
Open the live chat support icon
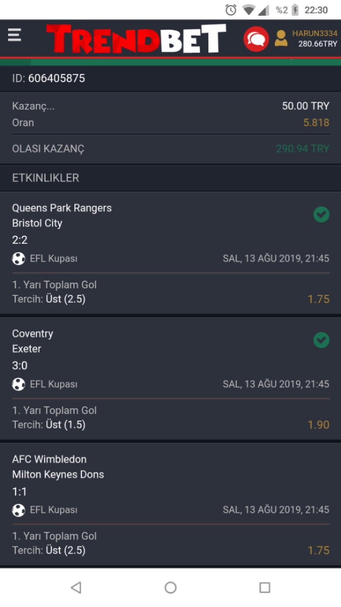[x=256, y=39]
